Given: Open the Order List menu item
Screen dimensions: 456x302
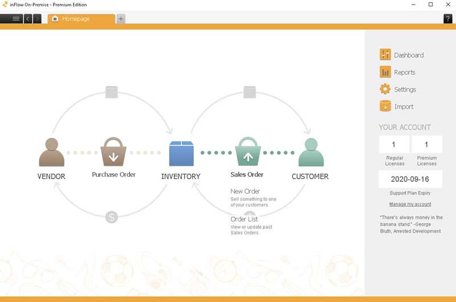Looking at the screenshot, I should tap(244, 219).
